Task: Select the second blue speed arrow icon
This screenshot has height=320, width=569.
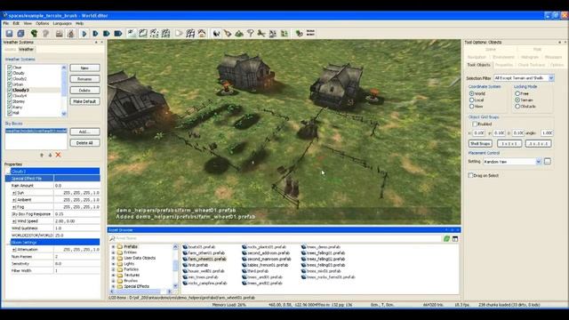Action: click(95, 34)
